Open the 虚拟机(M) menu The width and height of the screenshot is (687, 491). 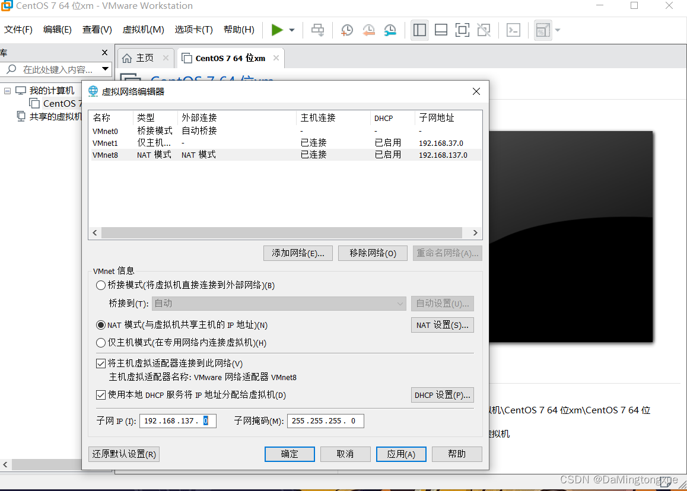click(x=143, y=30)
